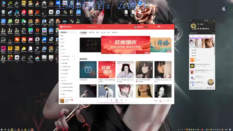Open the OBS Studio desktop shortcut
The image size is (233, 131).
(x=3, y=40)
